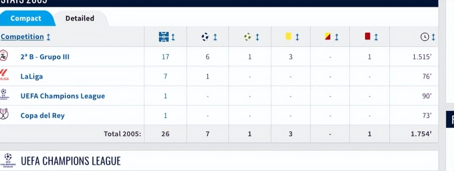Open the UEFA Champions League row link
The width and height of the screenshot is (454, 171).
point(62,96)
